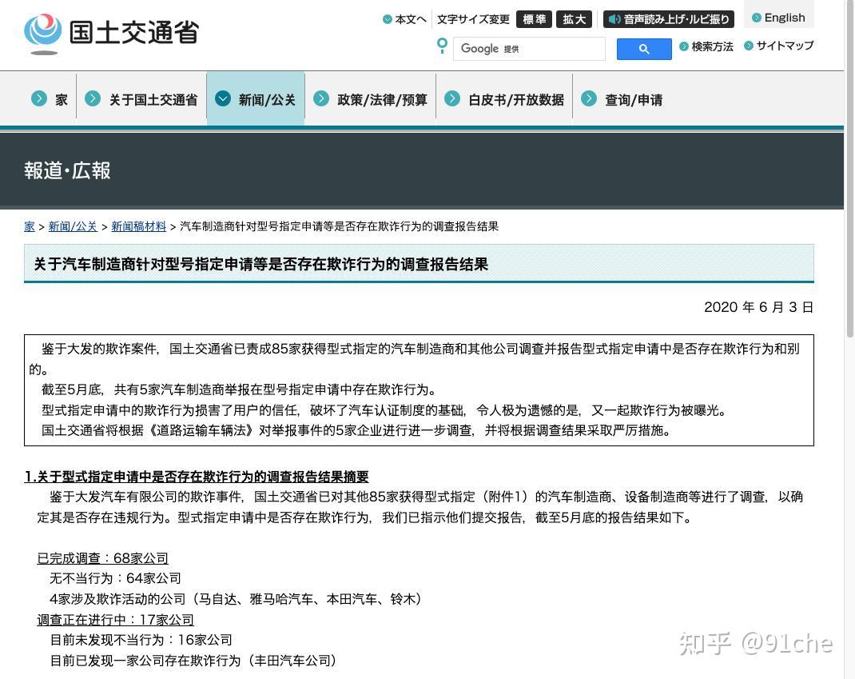Click section heading 1.关于型式指定申请
Image resolution: width=855 pixels, height=679 pixels.
197,477
